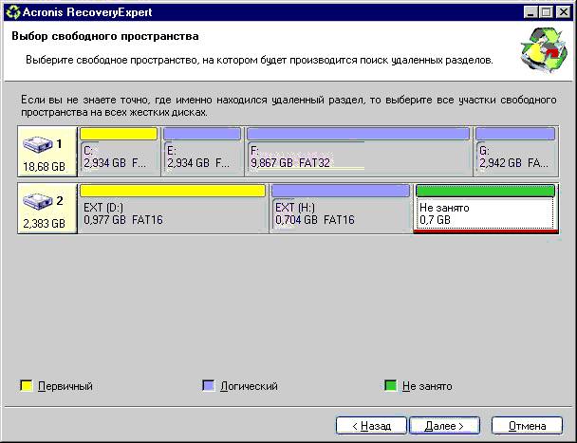
Task: Click the hard disk 2 icon
Action: tap(39, 202)
